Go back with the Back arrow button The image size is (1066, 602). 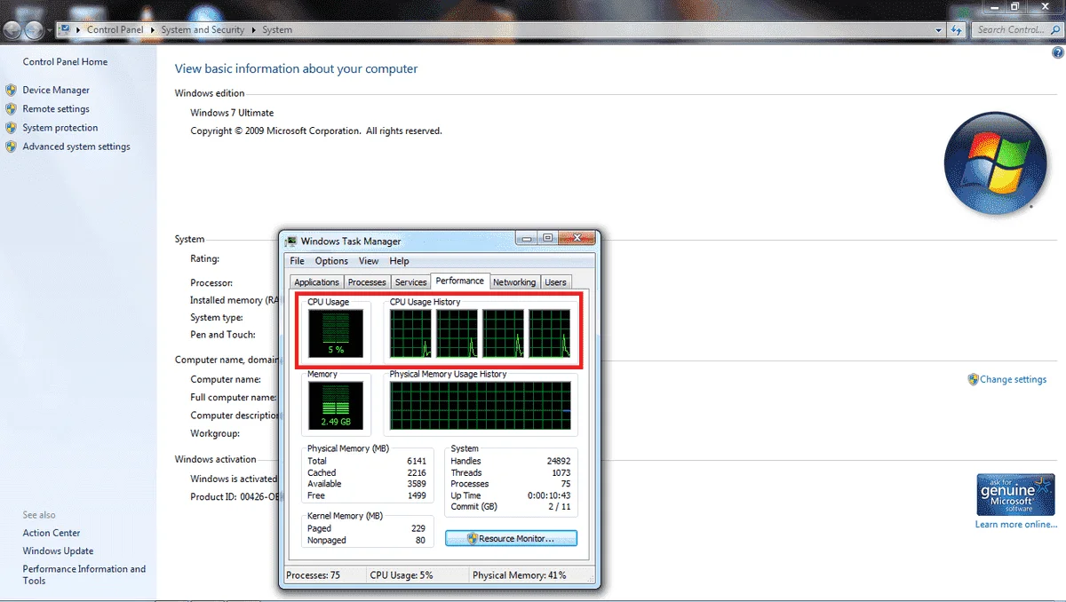click(12, 30)
